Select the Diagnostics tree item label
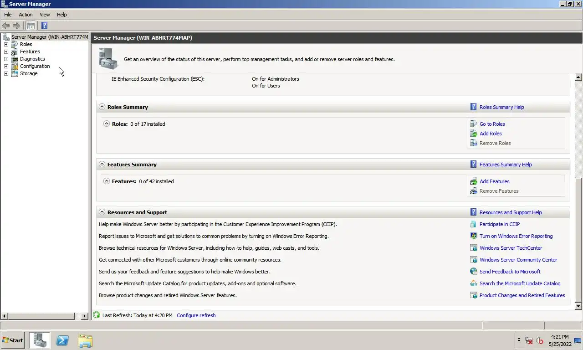 32,59
